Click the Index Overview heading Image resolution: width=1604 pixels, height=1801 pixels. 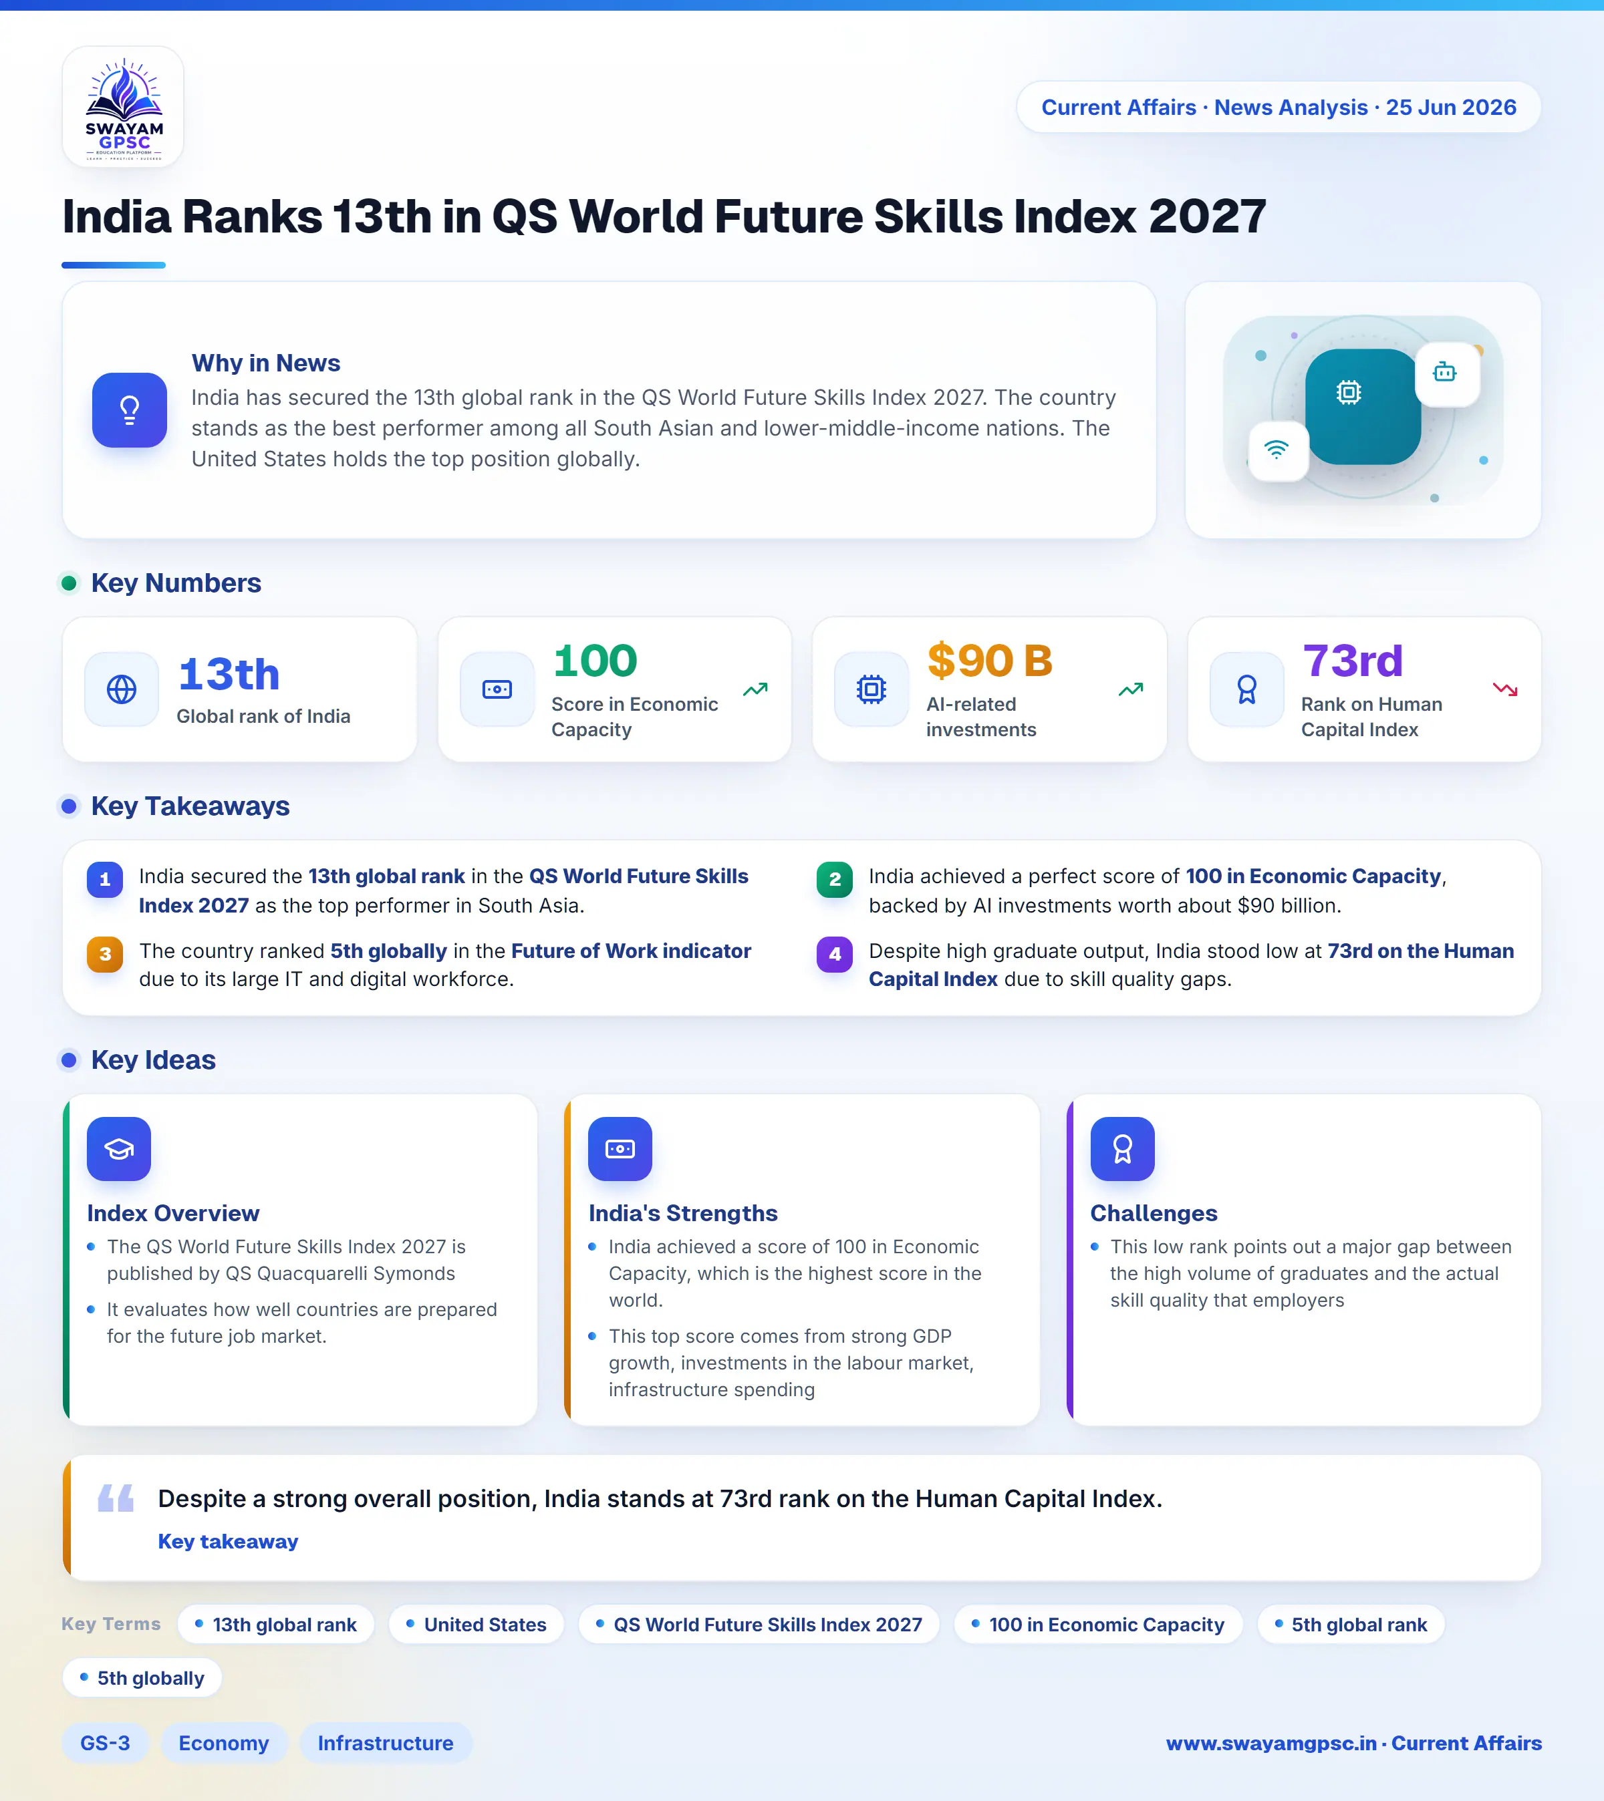tap(172, 1213)
